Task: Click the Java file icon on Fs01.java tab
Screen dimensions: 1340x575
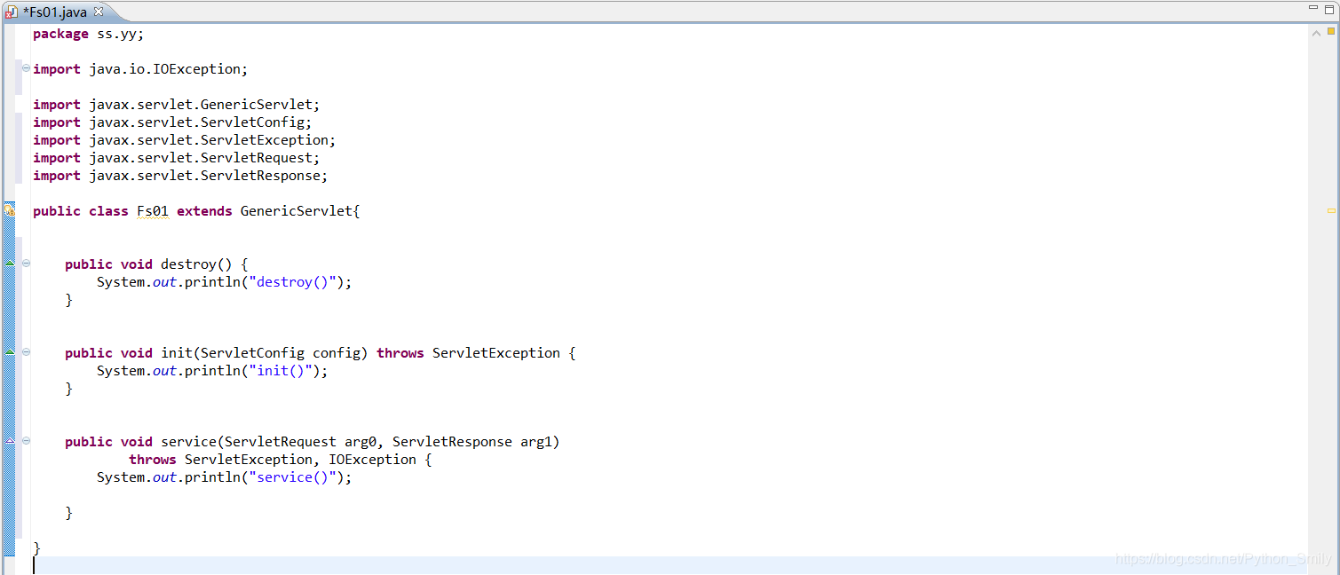Action: (11, 12)
